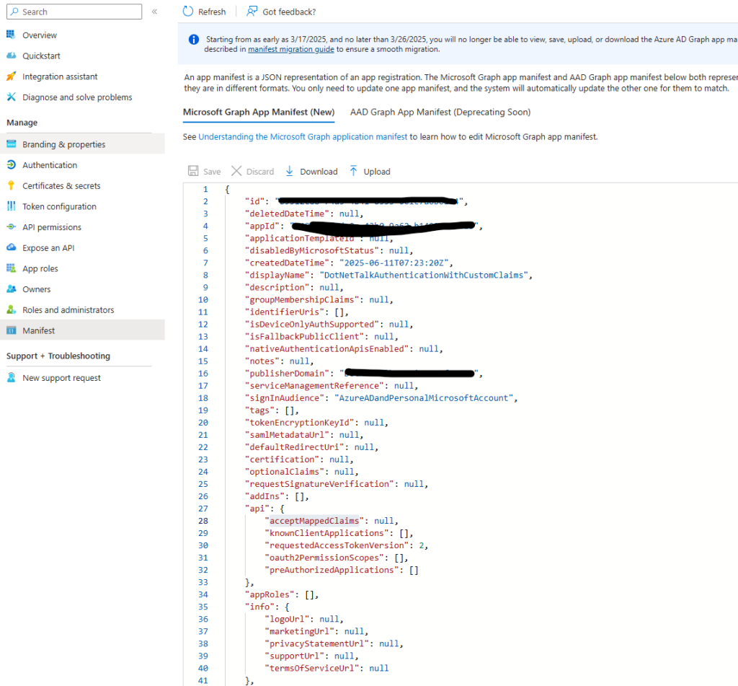Click the App roles icon
The height and width of the screenshot is (686, 738).
coord(11,268)
